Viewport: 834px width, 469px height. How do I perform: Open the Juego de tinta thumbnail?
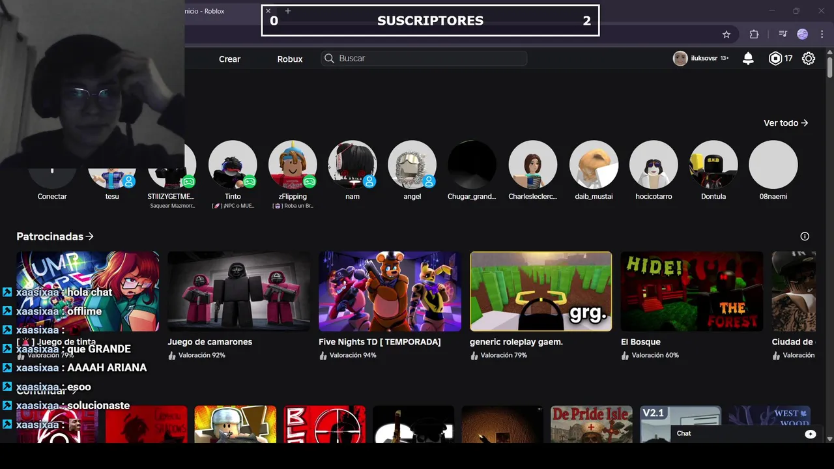pos(87,291)
